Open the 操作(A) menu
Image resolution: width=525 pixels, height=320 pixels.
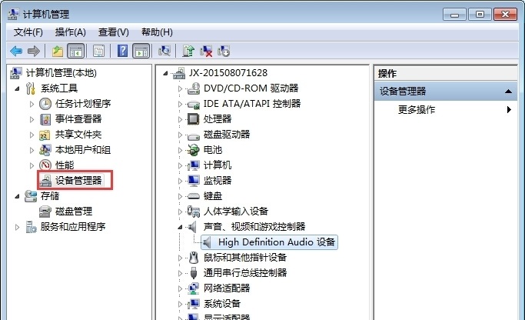(x=70, y=32)
